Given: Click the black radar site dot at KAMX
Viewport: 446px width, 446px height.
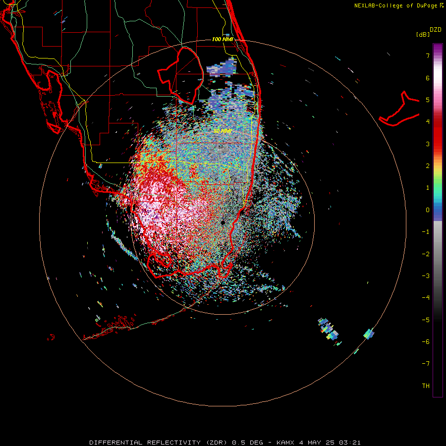Looking at the screenshot, I should point(223,223).
